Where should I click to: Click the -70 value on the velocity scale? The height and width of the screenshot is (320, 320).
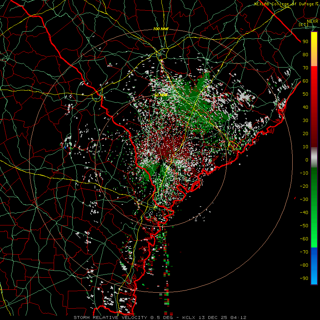point(304,252)
